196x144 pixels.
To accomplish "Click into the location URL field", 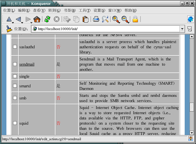I will point(106,29).
